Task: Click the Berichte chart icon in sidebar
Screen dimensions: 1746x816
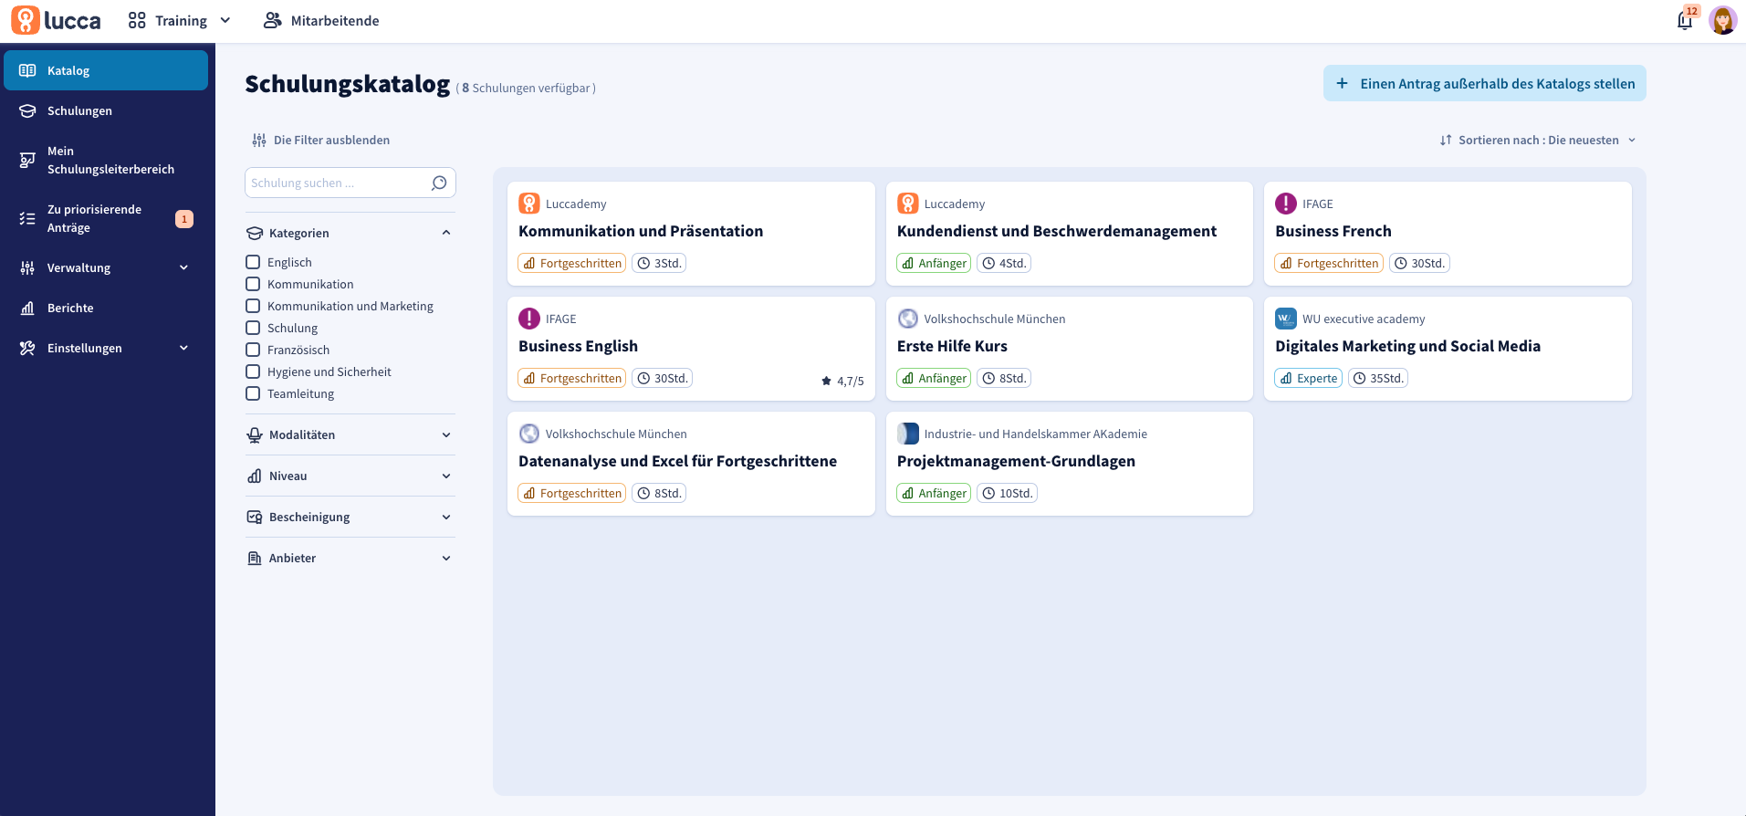Action: [x=27, y=309]
